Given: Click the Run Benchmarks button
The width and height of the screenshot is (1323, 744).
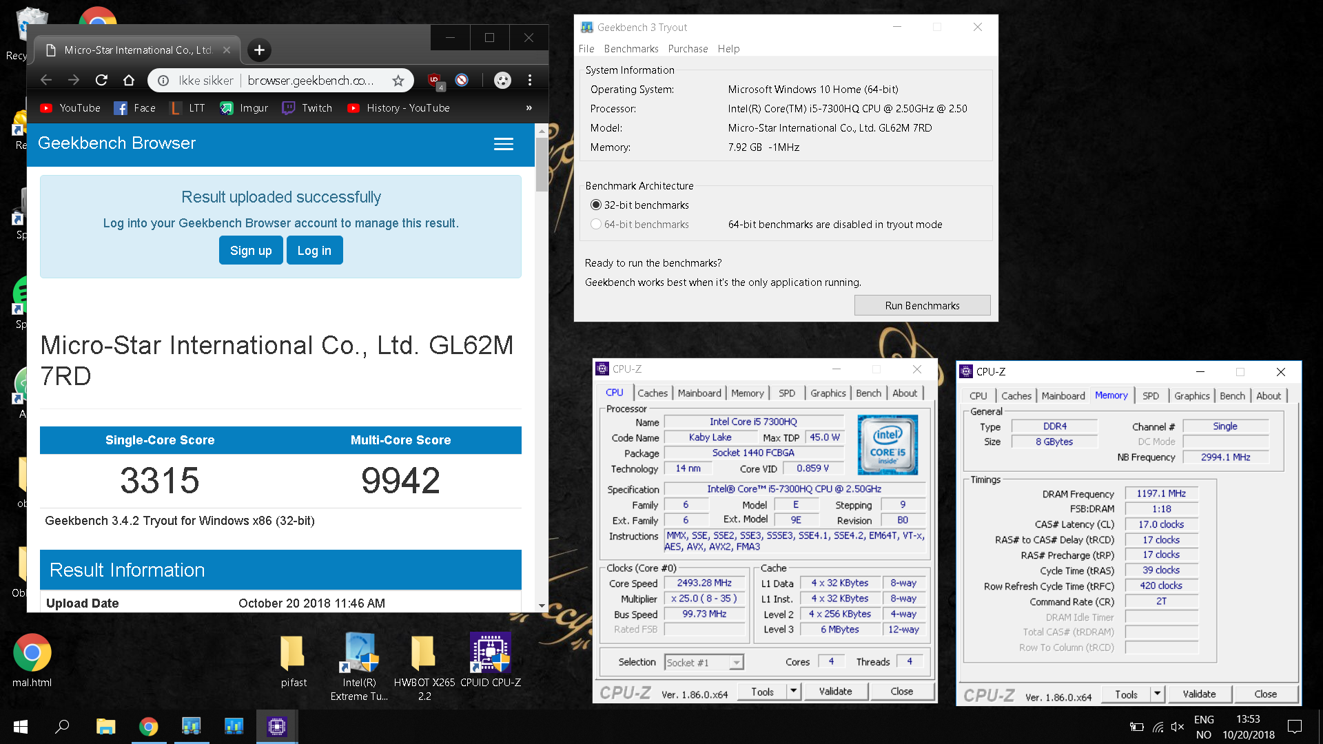Looking at the screenshot, I should point(922,306).
